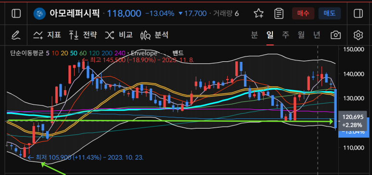Click the 130,000 price axis label

[353, 98]
